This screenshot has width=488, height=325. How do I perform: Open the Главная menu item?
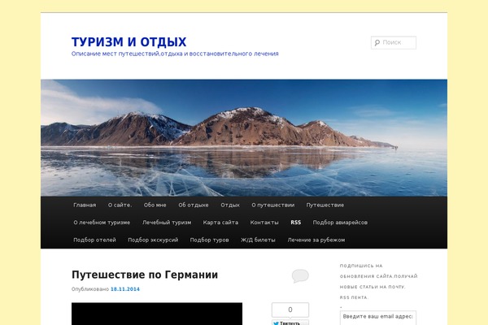point(85,205)
